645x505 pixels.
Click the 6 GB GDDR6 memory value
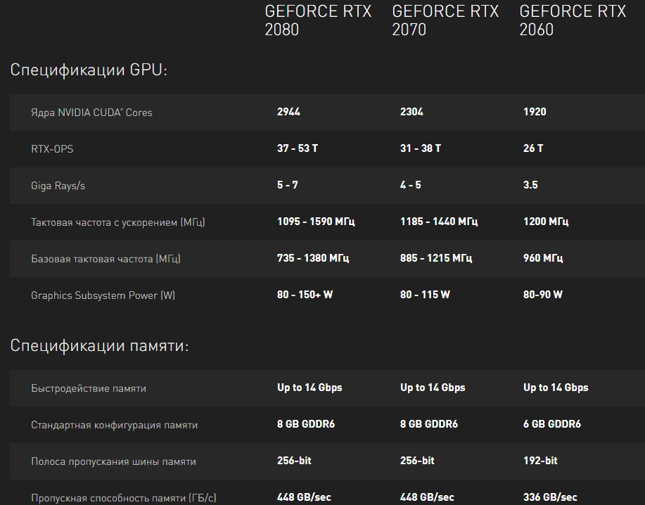(552, 424)
